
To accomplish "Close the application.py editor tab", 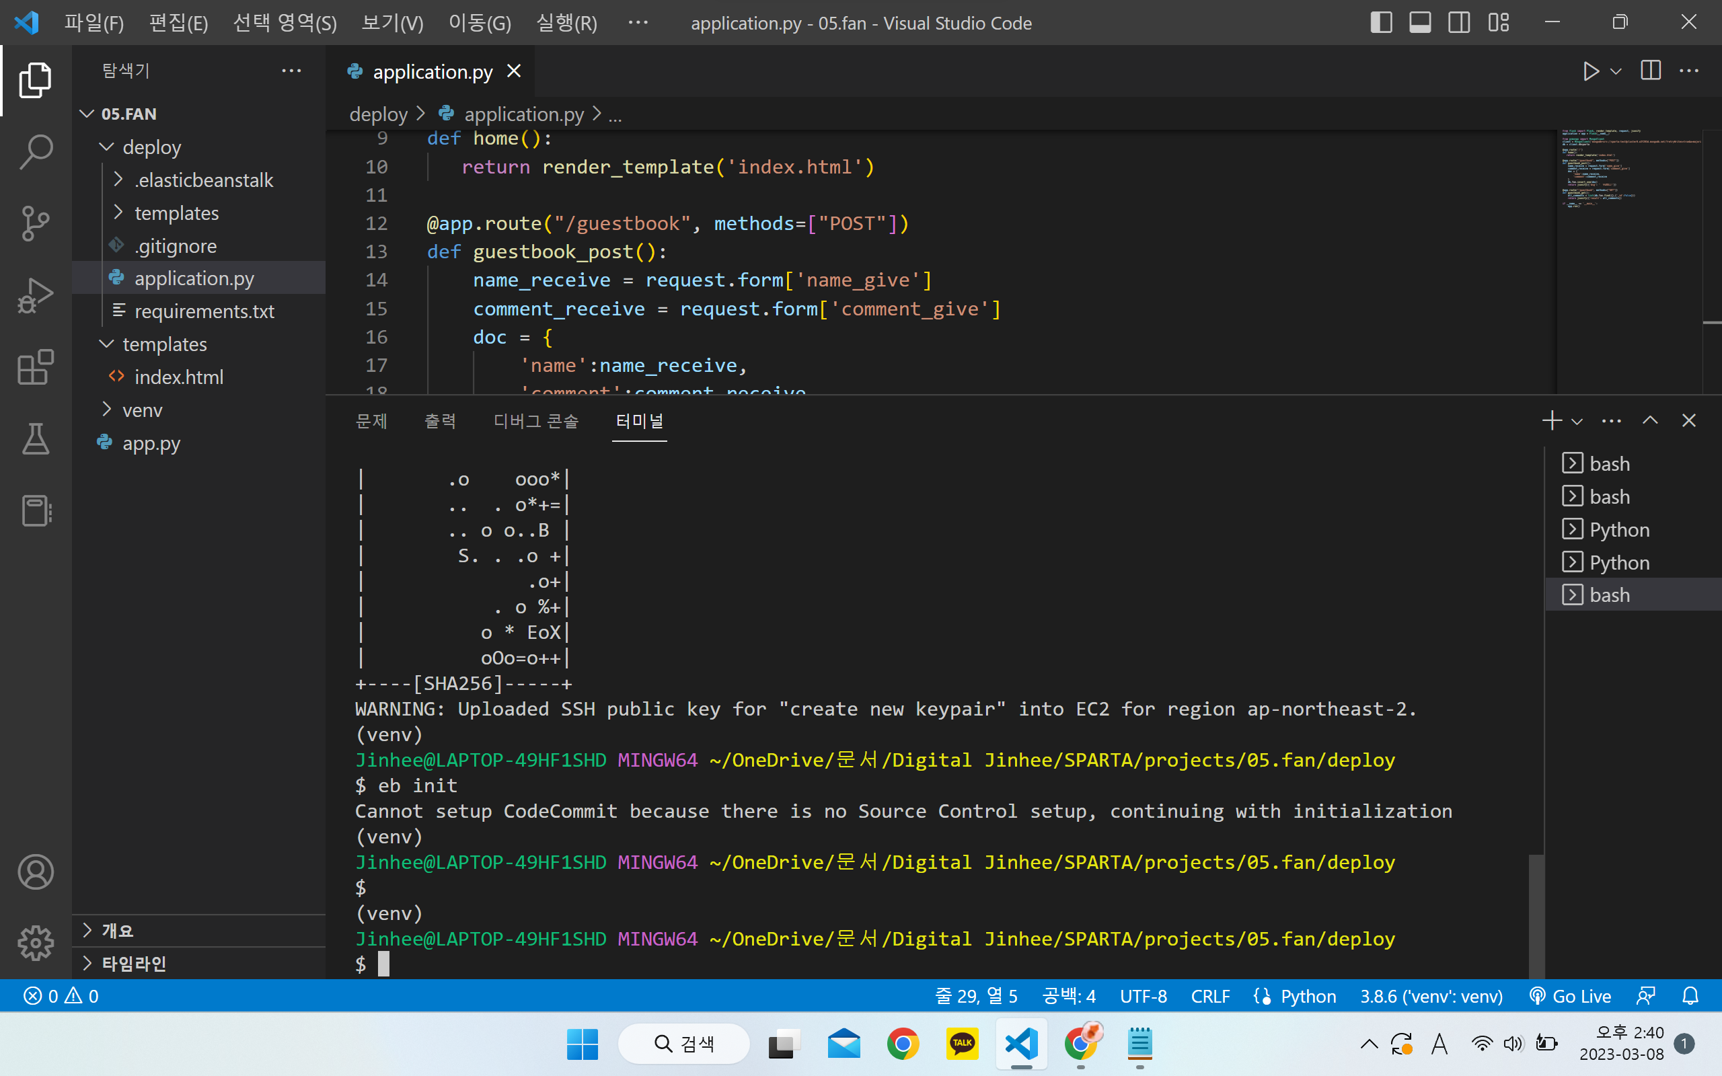I will click(x=514, y=71).
